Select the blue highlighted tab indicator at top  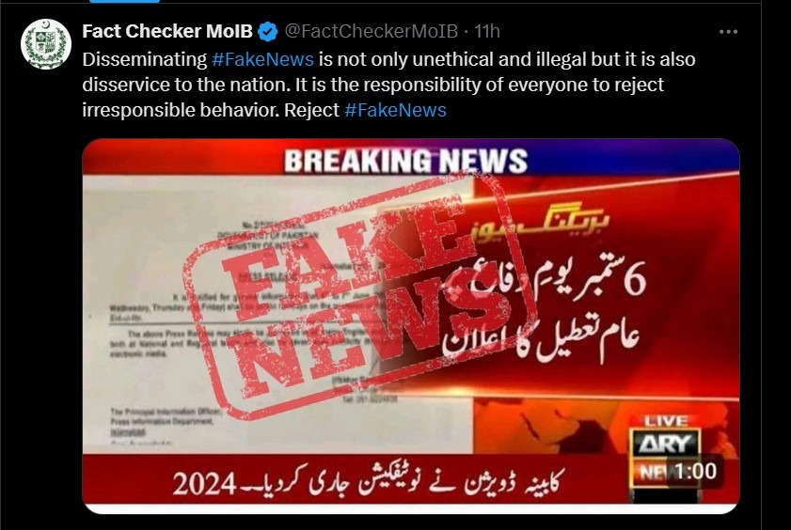coord(124,1)
